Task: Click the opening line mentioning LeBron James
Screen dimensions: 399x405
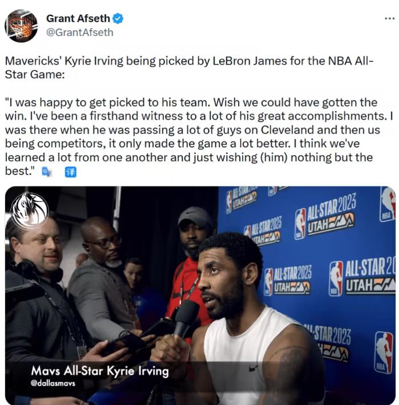Action: (x=189, y=68)
